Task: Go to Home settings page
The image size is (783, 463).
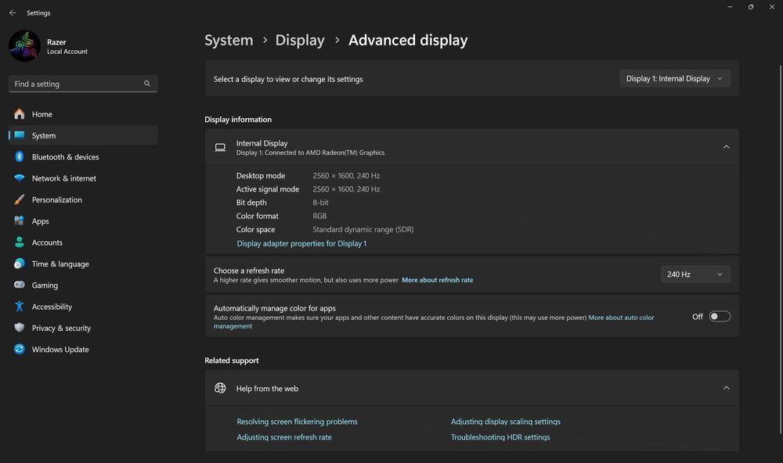Action: pyautogui.click(x=83, y=113)
